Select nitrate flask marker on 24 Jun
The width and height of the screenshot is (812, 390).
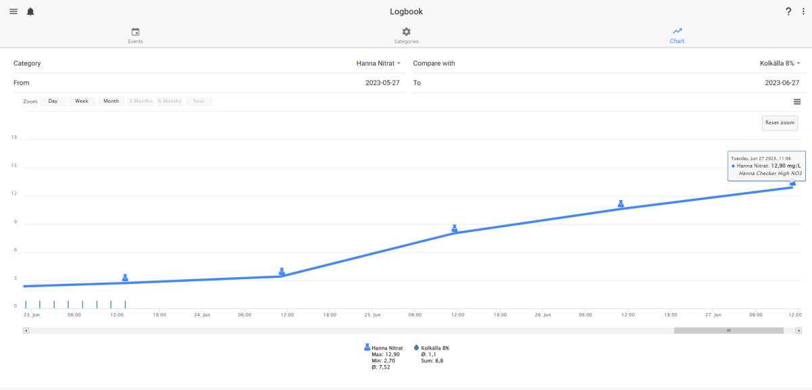pos(282,272)
